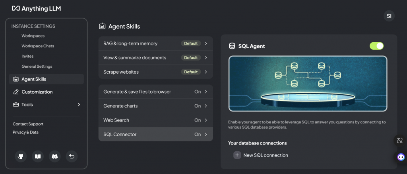Click the translate icon on right edge
The height and width of the screenshot is (174, 407).
400,140
